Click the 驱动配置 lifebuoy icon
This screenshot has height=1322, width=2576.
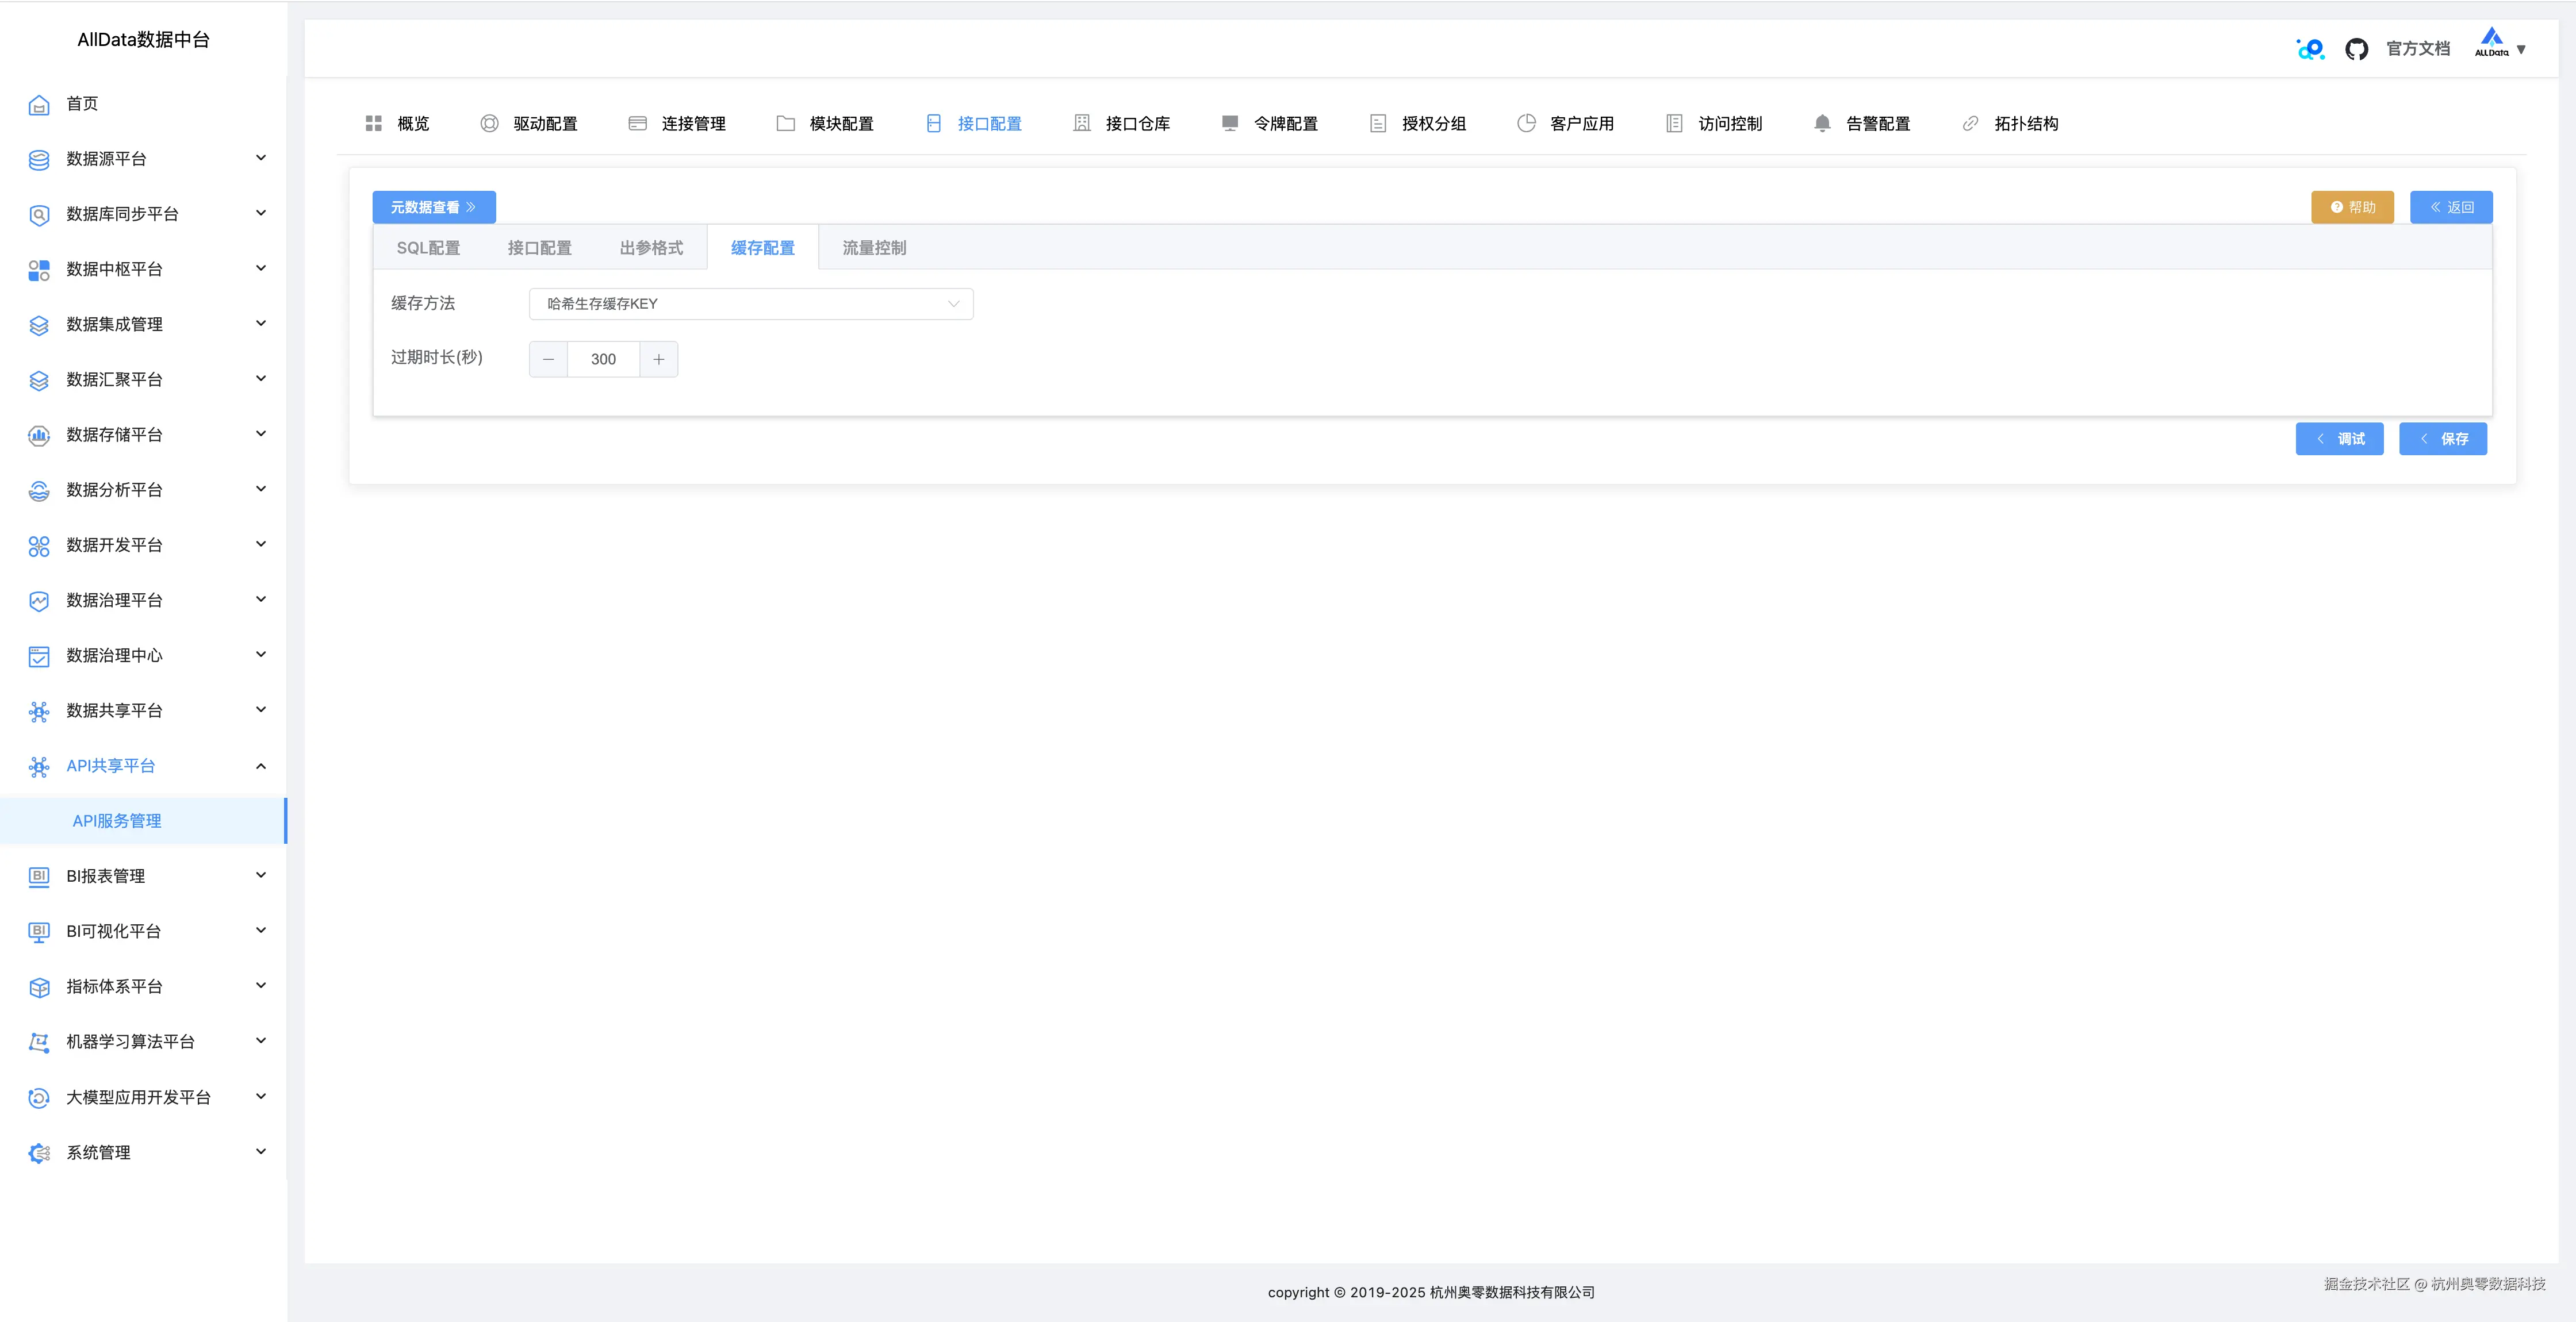pyautogui.click(x=489, y=123)
